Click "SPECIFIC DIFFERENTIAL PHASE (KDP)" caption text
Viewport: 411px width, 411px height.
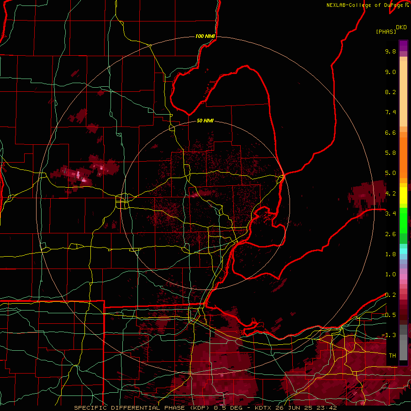[x=142, y=408]
